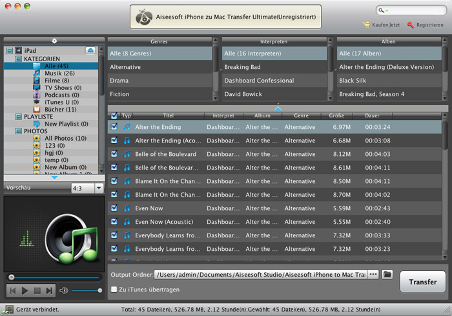Collapse filter panes with blue up arrow

278,108
